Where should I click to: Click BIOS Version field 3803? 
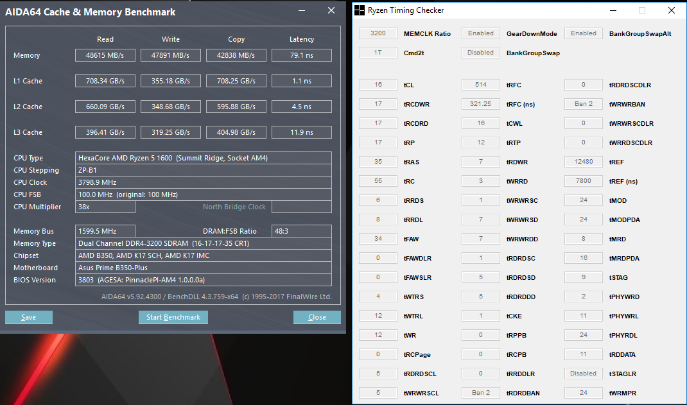204,280
